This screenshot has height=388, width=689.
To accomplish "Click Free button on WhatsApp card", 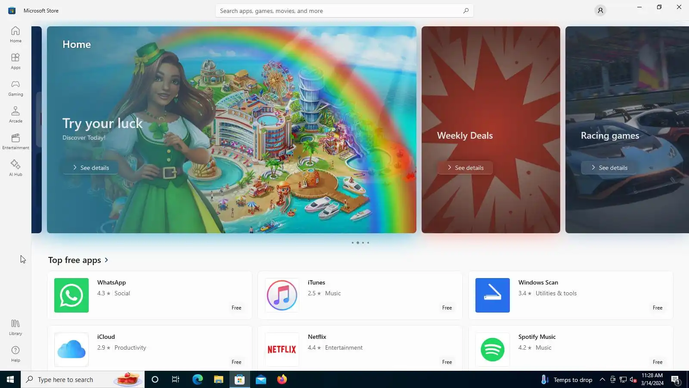I will (236, 308).
